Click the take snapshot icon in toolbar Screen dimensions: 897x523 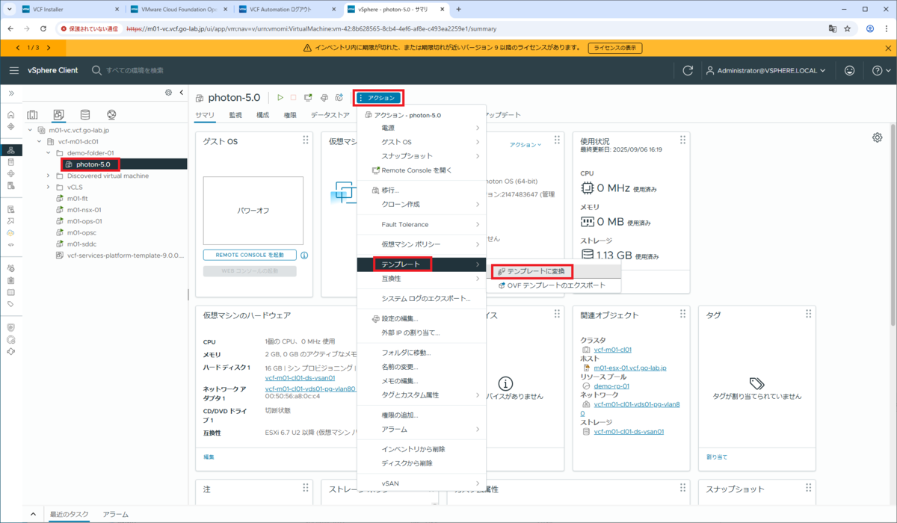(x=339, y=97)
